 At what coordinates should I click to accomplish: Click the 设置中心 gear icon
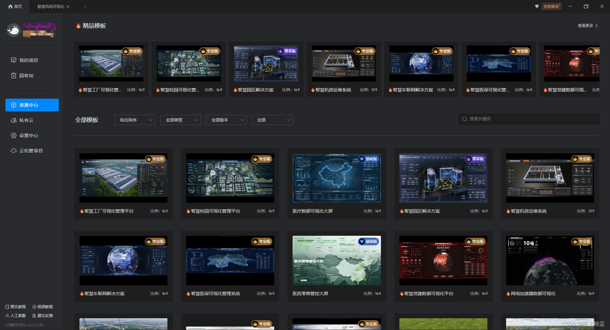pyautogui.click(x=14, y=135)
